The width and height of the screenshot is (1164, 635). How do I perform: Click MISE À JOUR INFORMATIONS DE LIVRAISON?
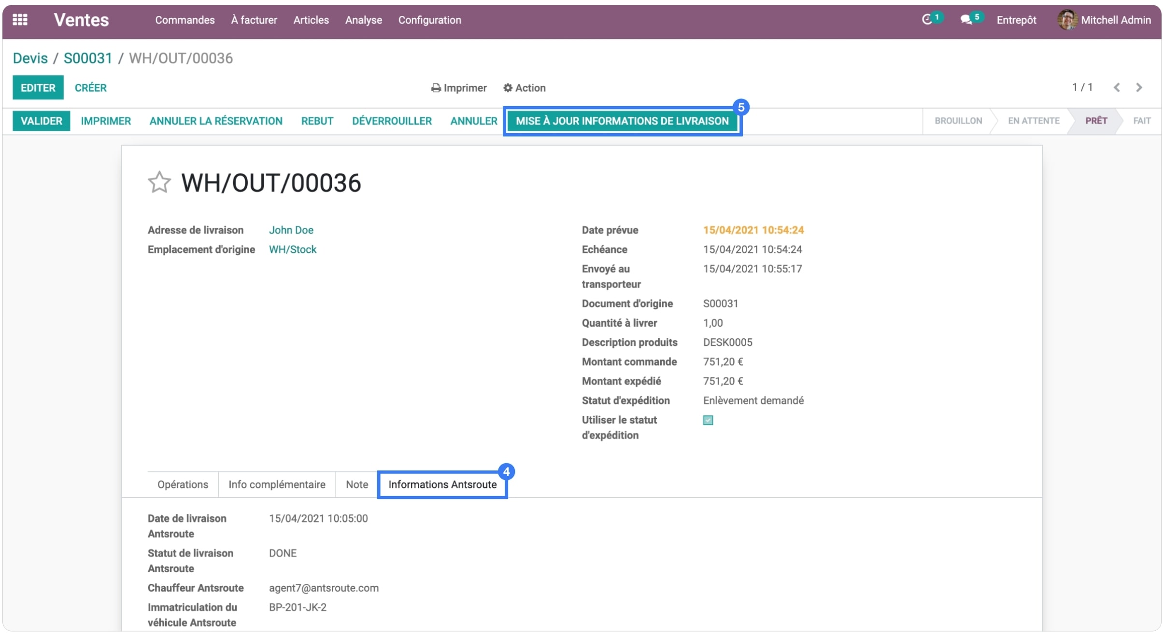tap(622, 121)
